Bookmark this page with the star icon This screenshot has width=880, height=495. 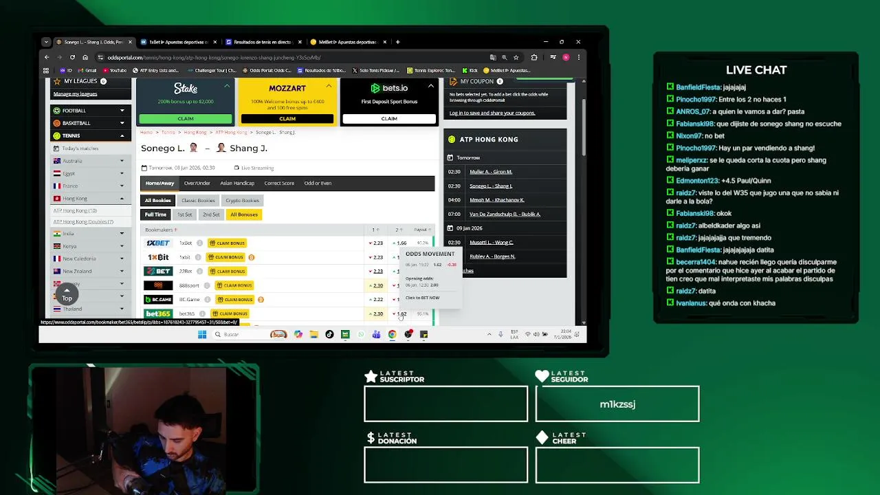(516, 57)
